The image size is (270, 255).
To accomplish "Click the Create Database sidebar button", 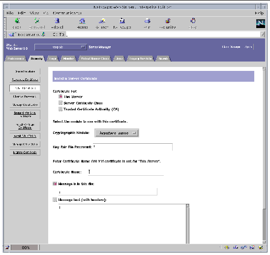I will tap(25, 71).
